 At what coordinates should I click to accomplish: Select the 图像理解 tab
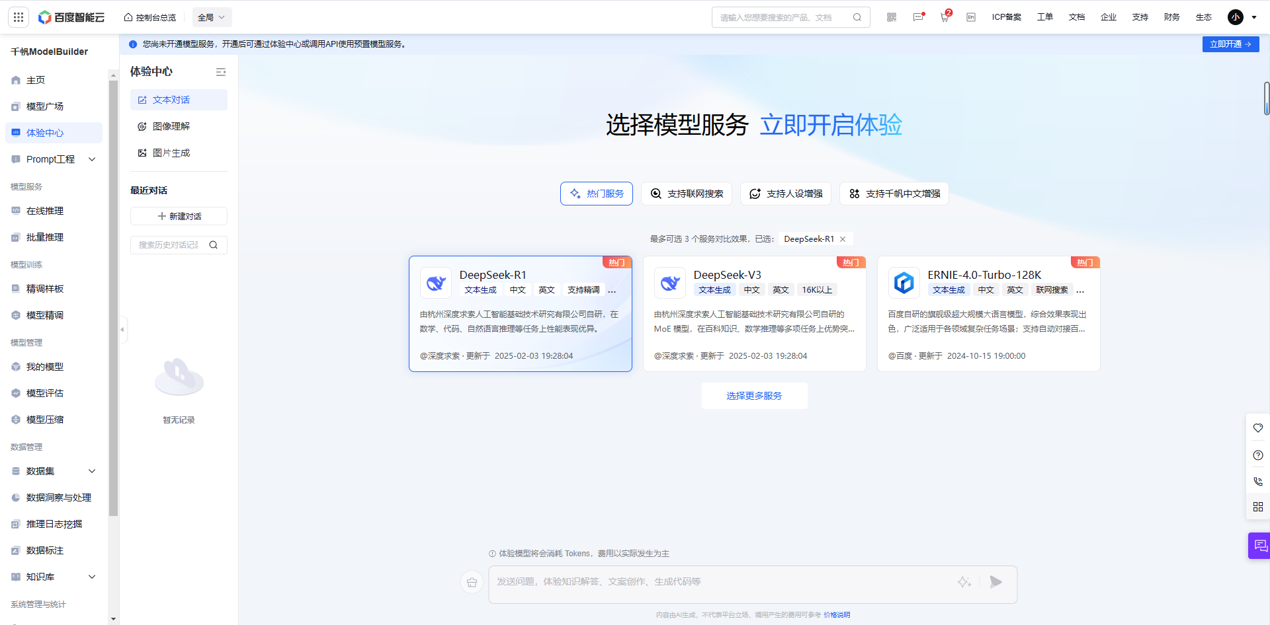click(179, 126)
